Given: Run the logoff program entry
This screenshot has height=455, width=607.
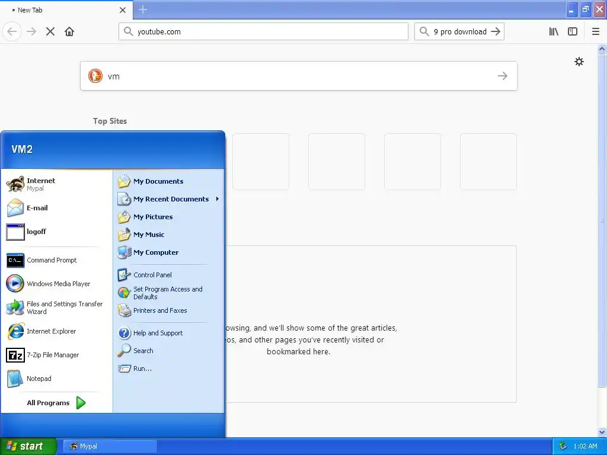Looking at the screenshot, I should pos(56,232).
